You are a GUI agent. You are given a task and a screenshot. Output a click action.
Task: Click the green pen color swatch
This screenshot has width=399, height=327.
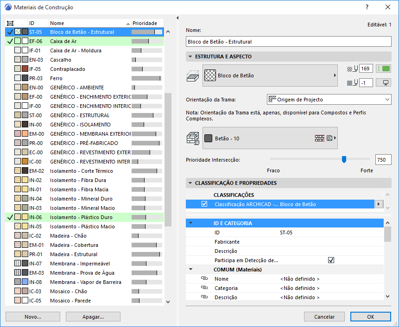click(x=384, y=69)
